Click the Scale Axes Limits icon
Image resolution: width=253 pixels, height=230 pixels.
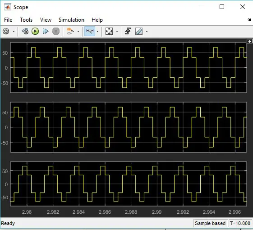[x=109, y=31]
